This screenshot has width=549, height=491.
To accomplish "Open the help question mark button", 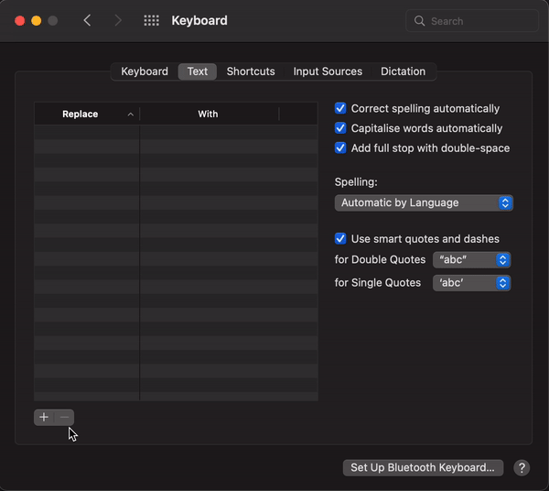I will point(522,467).
